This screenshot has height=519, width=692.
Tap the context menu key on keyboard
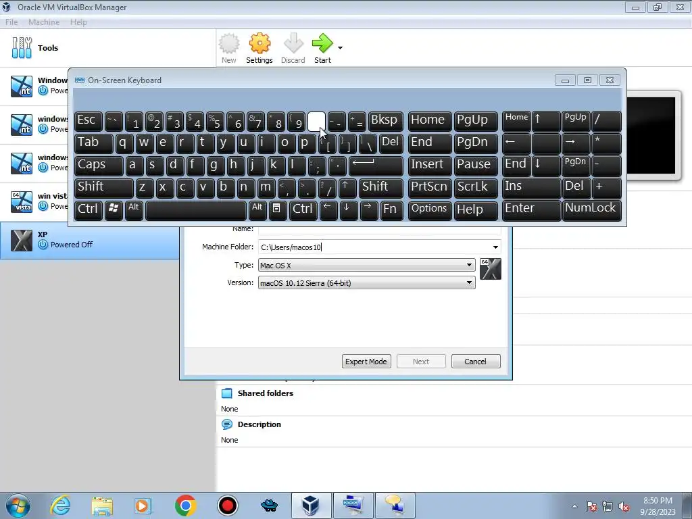(x=278, y=210)
